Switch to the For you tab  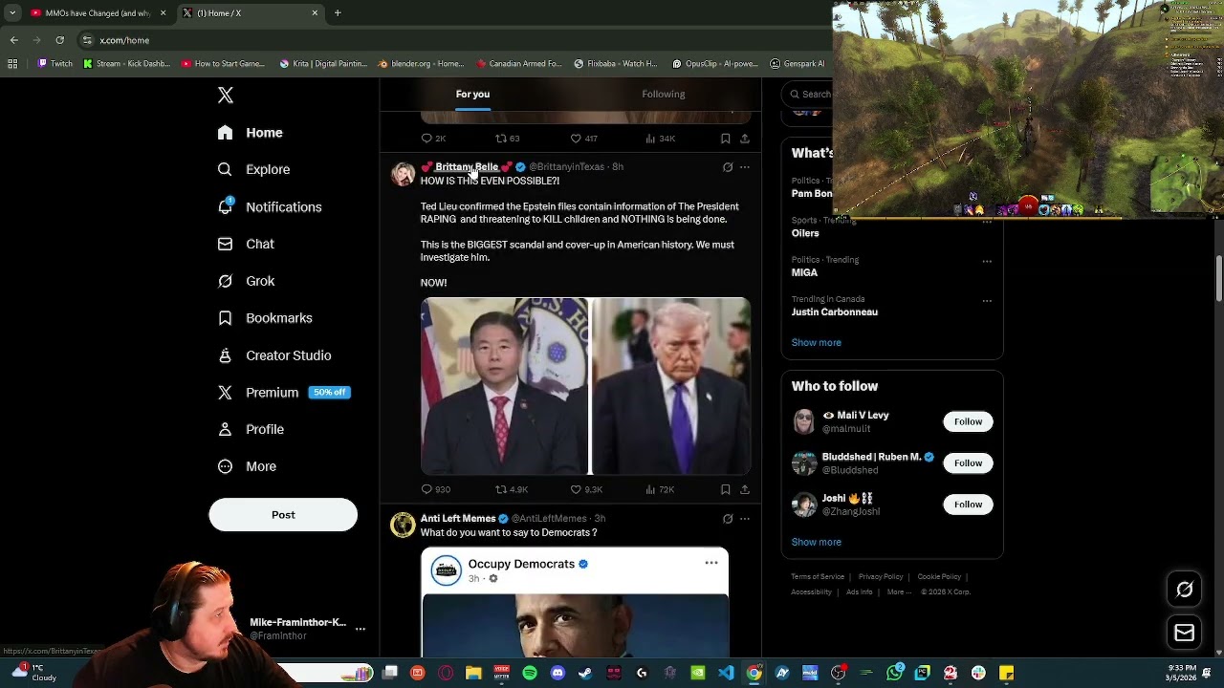pyautogui.click(x=472, y=94)
